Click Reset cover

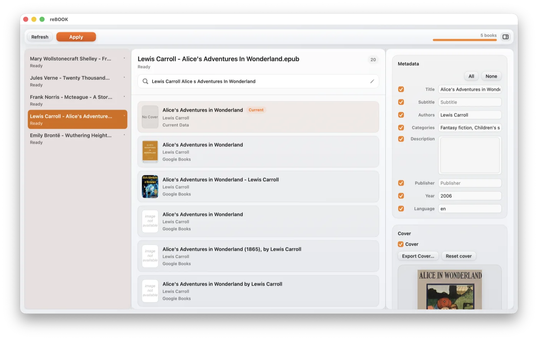click(x=458, y=256)
